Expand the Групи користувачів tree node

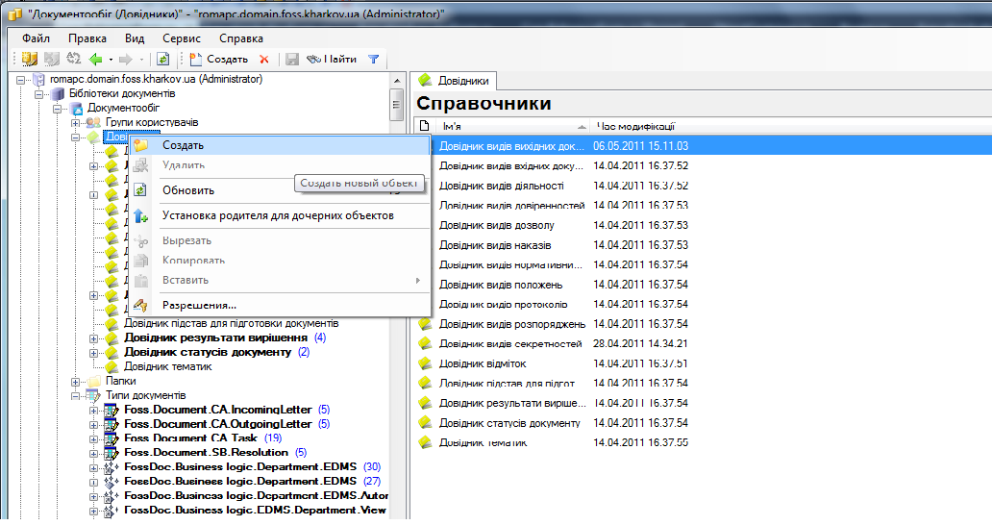pos(75,123)
